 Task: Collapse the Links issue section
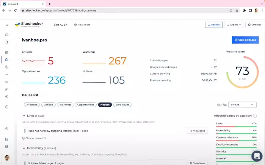[x=24, y=116]
